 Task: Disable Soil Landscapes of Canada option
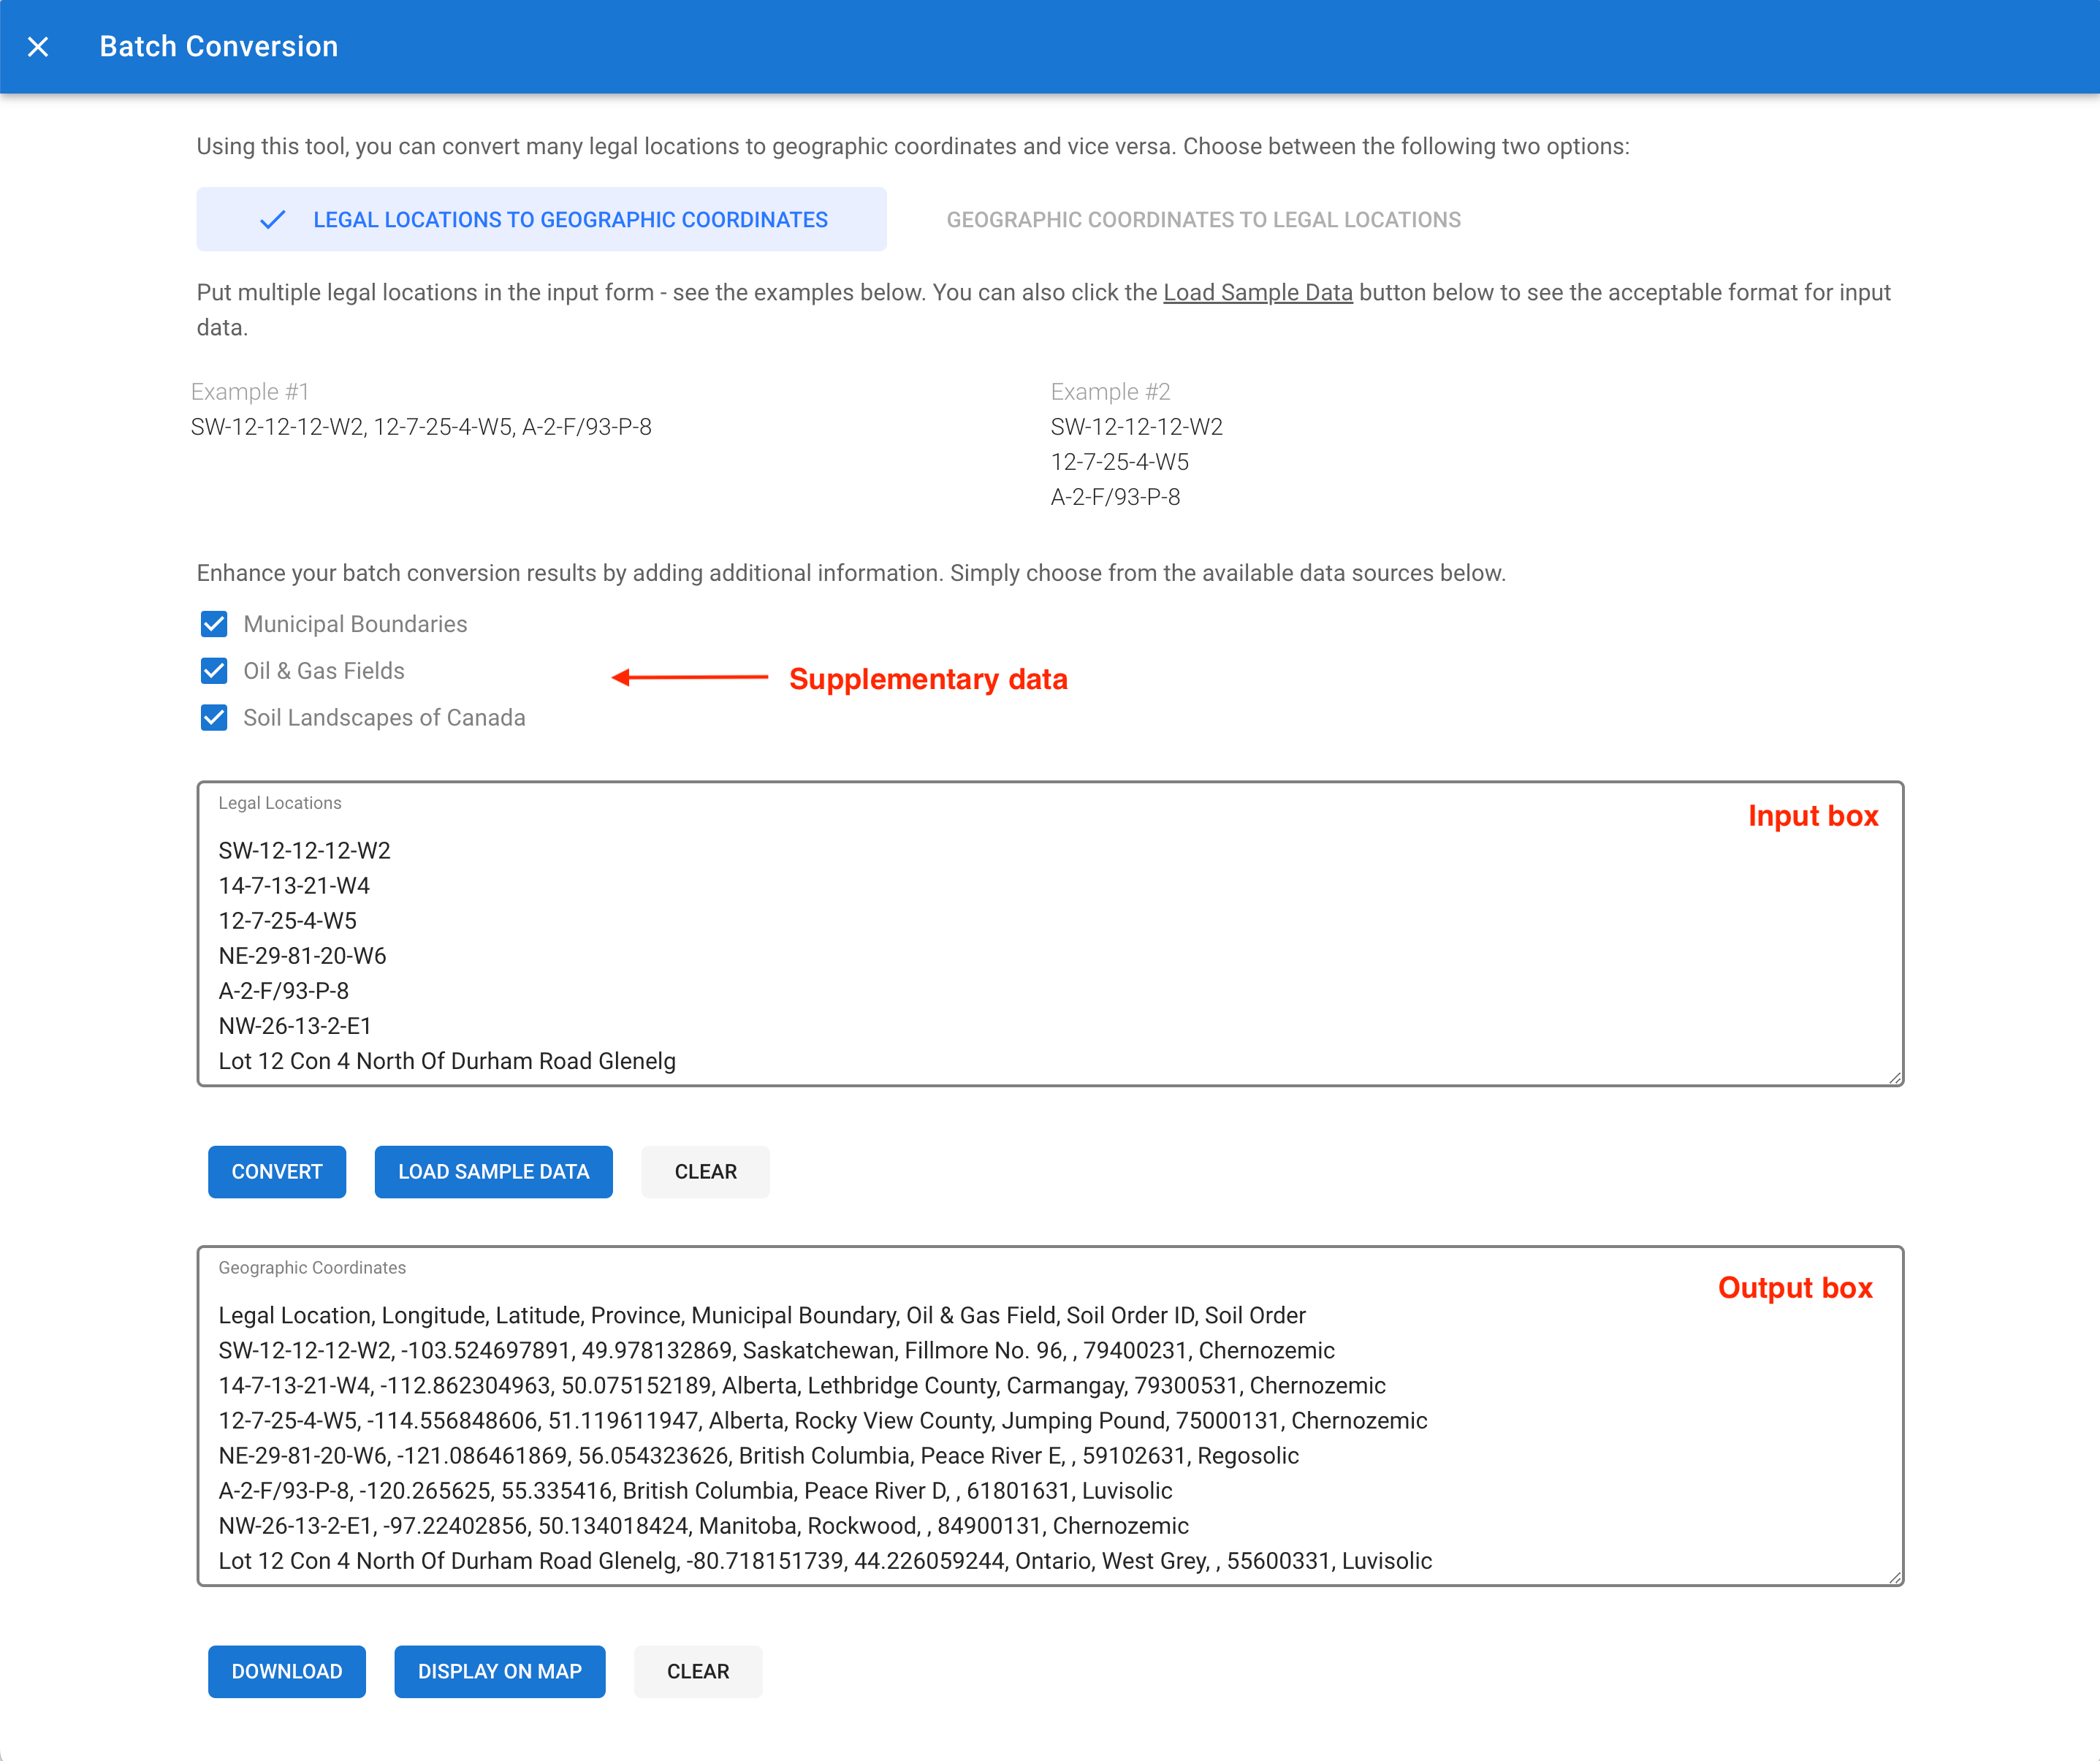click(x=214, y=718)
